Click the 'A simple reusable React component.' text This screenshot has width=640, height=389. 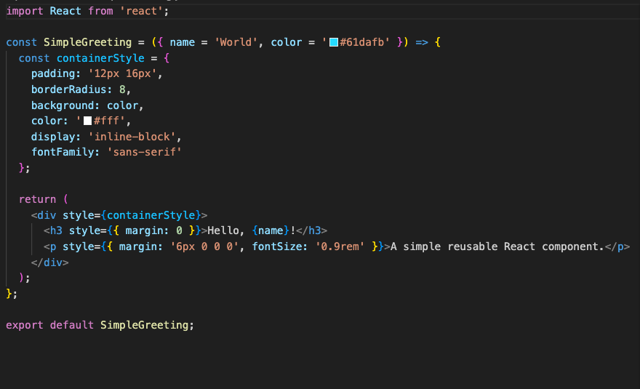(497, 246)
